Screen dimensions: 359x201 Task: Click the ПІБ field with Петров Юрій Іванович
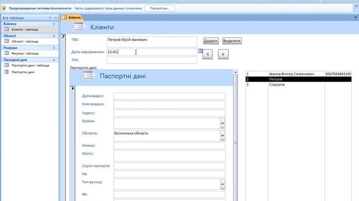(152, 42)
